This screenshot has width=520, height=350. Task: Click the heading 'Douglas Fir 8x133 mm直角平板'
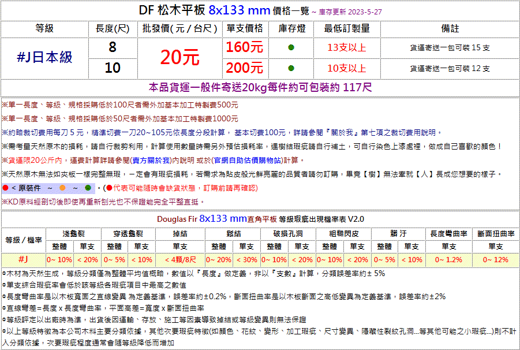[x=217, y=219]
